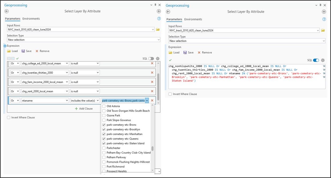The width and height of the screenshot is (331, 178).
Task: Delete the chg_rent_2000_local_mean clause row
Action: click(x=152, y=91)
